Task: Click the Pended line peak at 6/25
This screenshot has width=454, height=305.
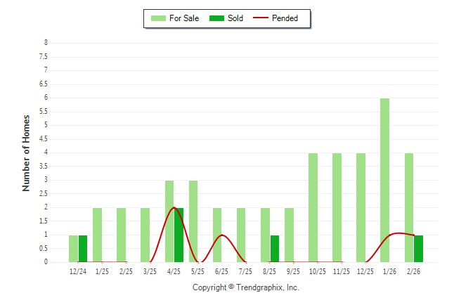Action: [x=222, y=235]
